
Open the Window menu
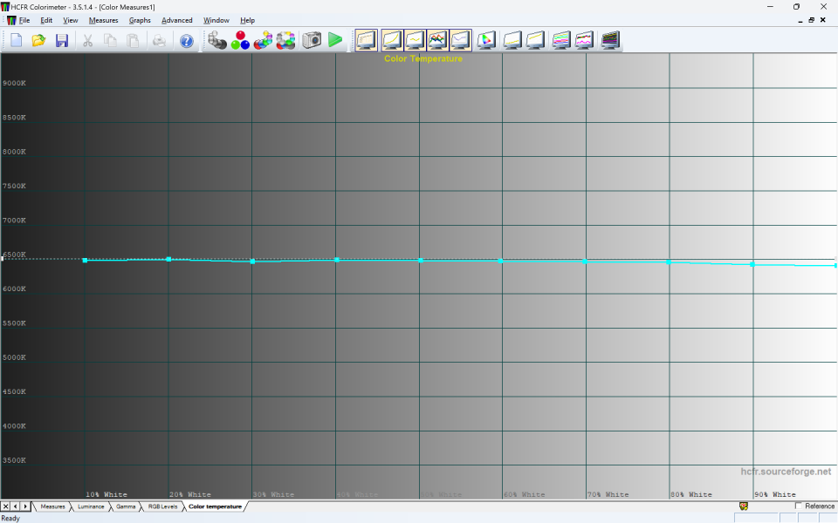tap(216, 20)
